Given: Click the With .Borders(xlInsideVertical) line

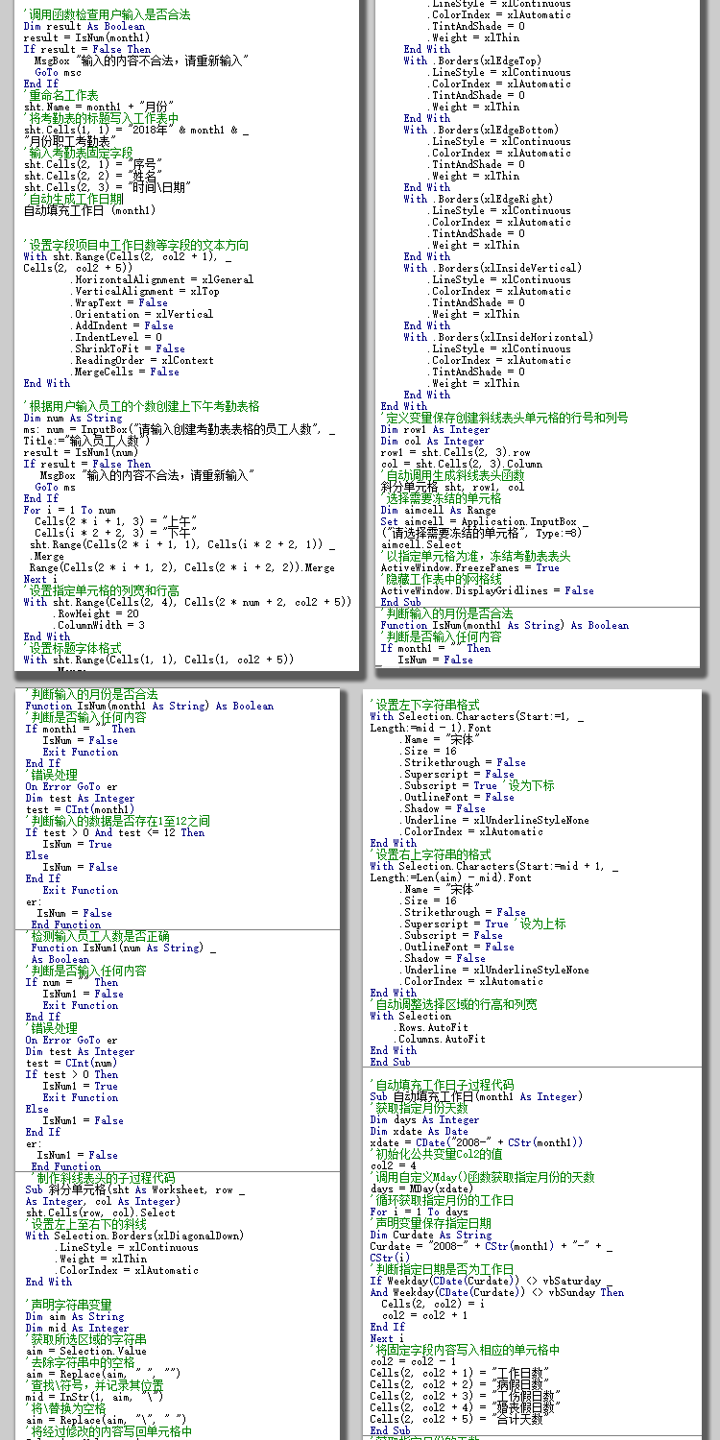Looking at the screenshot, I should pos(492,268).
